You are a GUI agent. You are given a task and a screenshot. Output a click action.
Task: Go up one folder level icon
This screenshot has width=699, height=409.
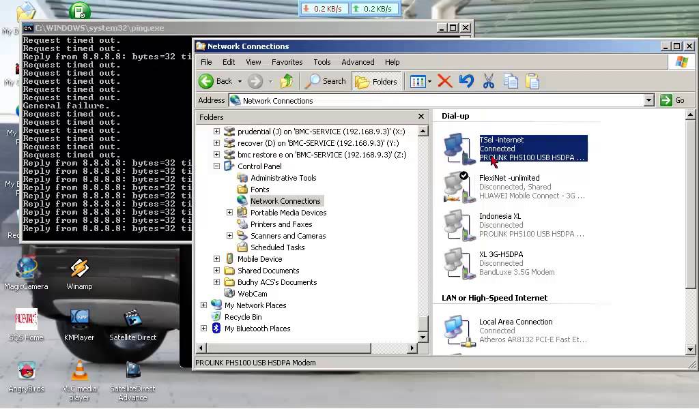pos(286,81)
